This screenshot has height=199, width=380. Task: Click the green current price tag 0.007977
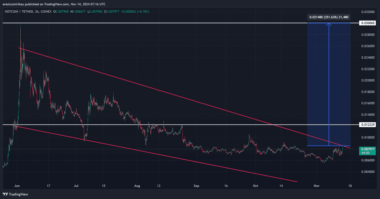click(368, 149)
